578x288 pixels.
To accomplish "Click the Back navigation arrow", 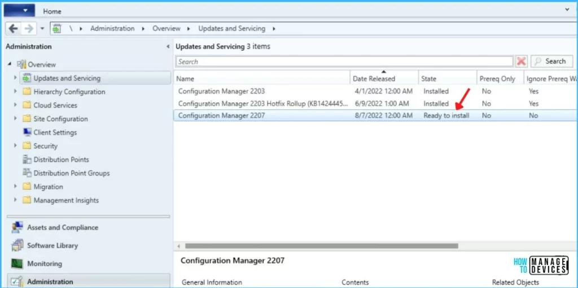I will click(x=14, y=28).
